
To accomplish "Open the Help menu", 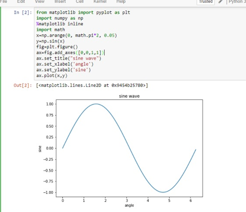I will pyautogui.click(x=121, y=1).
